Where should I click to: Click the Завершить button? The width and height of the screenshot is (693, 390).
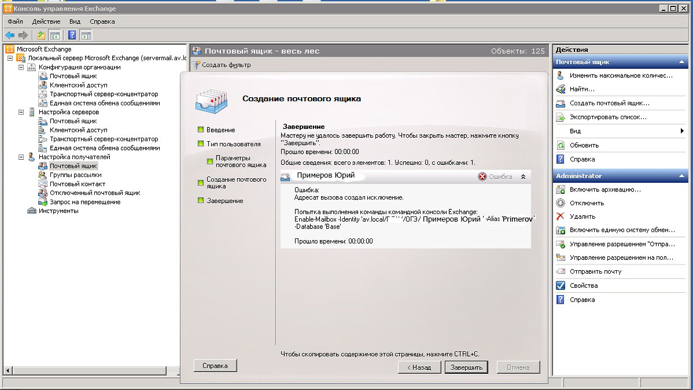[x=466, y=367]
